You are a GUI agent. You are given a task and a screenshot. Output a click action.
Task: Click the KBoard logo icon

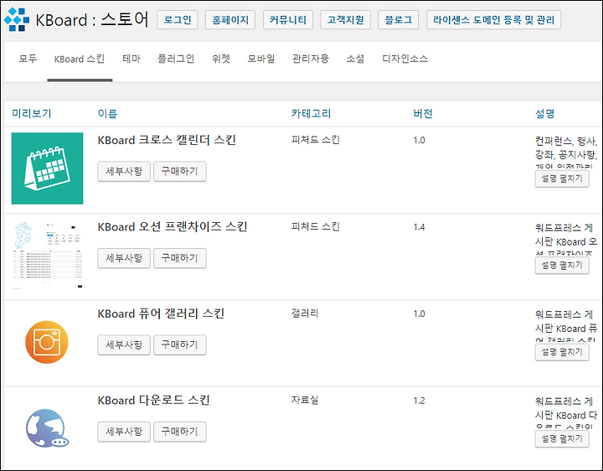(x=17, y=19)
